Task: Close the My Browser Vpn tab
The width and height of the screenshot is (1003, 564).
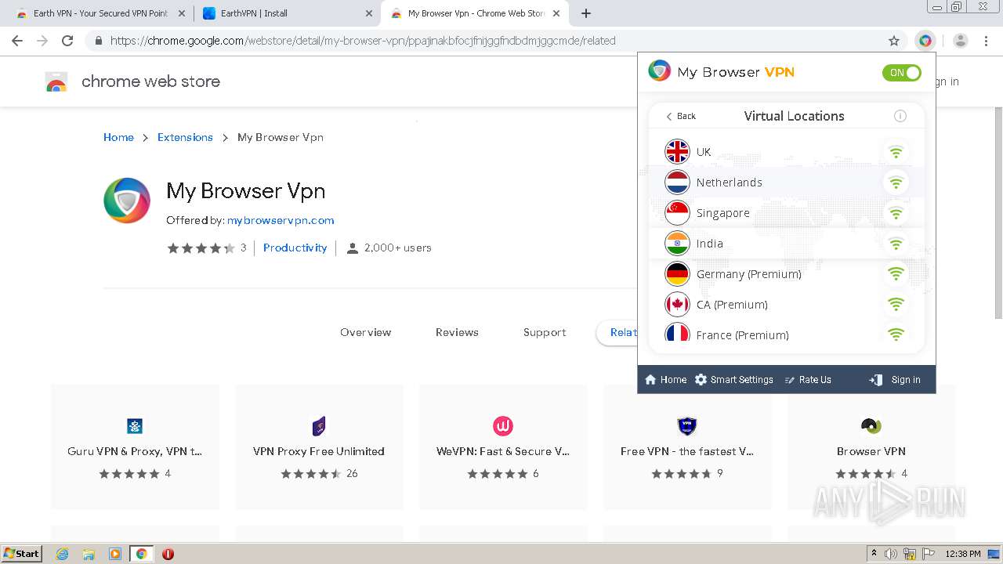Action: (x=556, y=13)
